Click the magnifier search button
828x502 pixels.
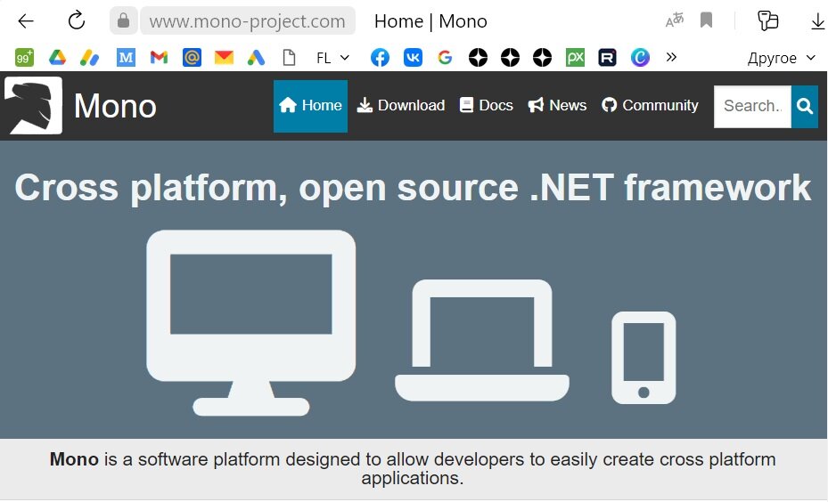point(805,107)
